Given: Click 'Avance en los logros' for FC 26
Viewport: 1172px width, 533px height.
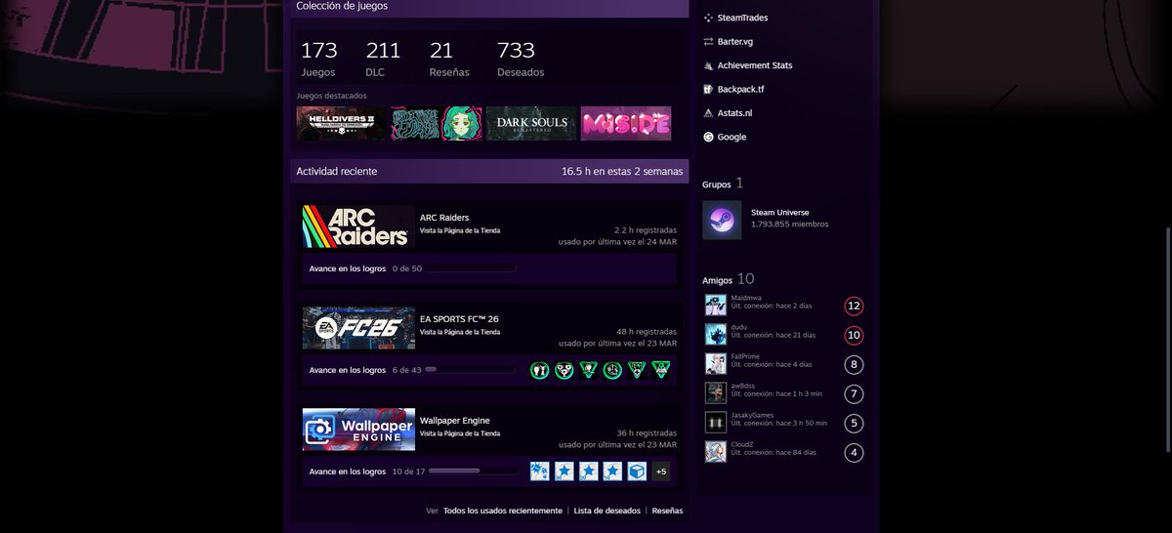Looking at the screenshot, I should (348, 370).
